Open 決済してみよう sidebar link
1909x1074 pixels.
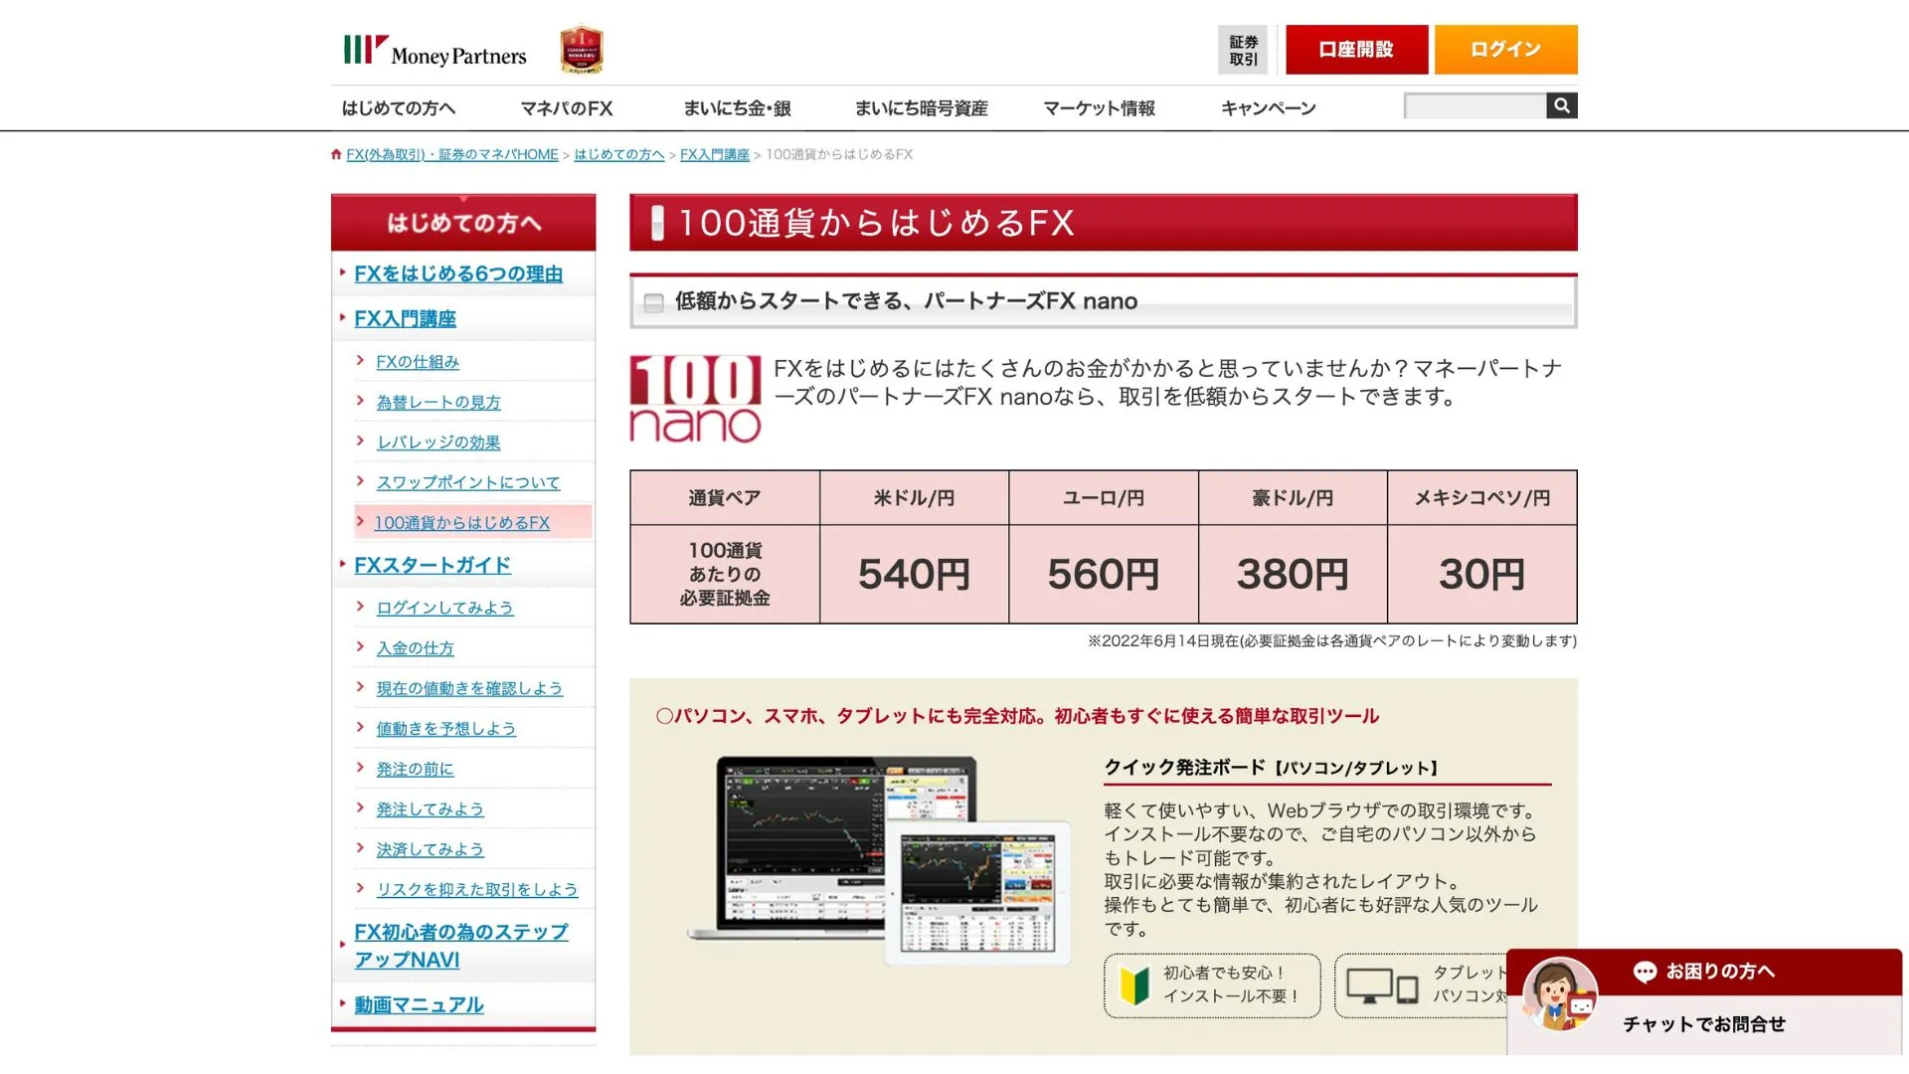[x=430, y=849]
